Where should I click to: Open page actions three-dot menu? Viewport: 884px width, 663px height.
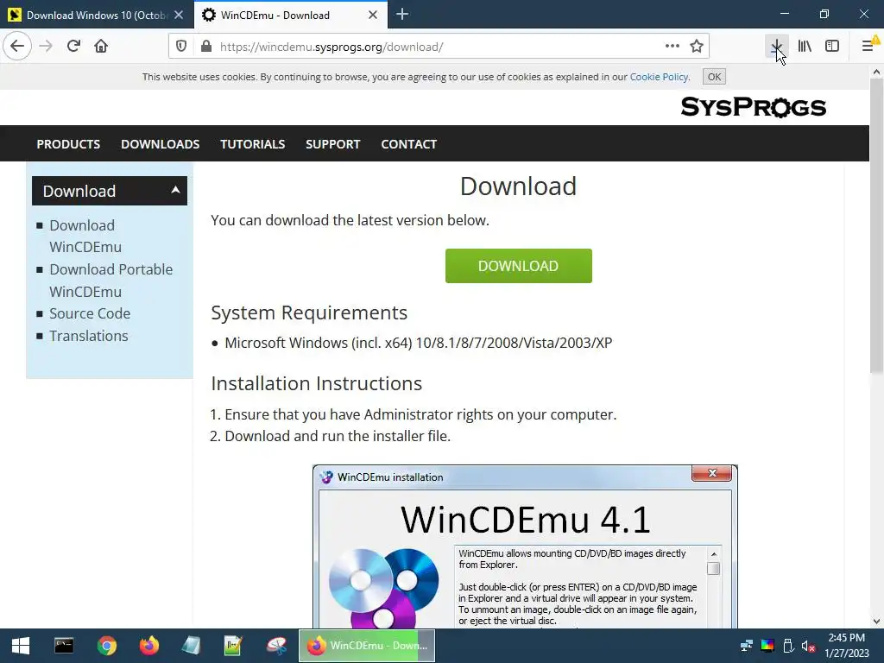pyautogui.click(x=672, y=47)
